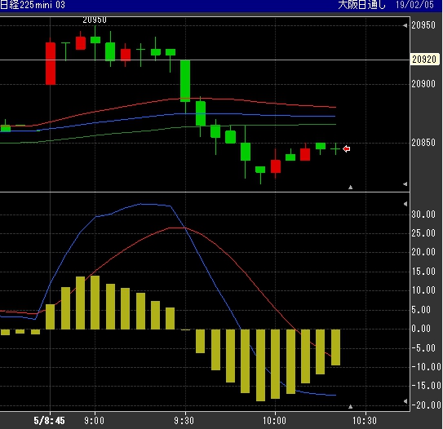Click the 20950 high label above candles
Screen dimensions: 443x429
tap(95, 20)
